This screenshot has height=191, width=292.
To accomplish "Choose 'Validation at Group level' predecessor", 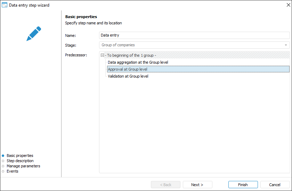I will tap(128, 76).
